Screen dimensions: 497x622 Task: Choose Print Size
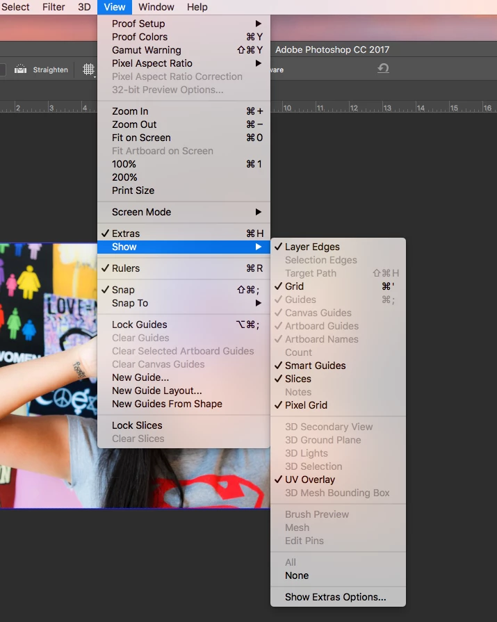coord(184,190)
